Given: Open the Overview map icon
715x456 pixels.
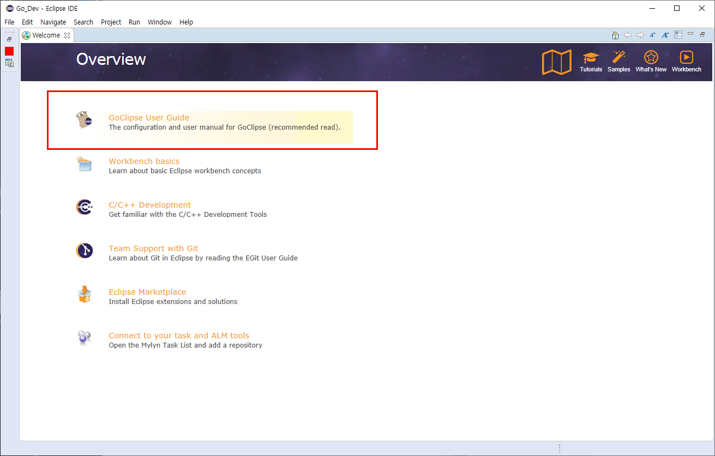Looking at the screenshot, I should 556,62.
